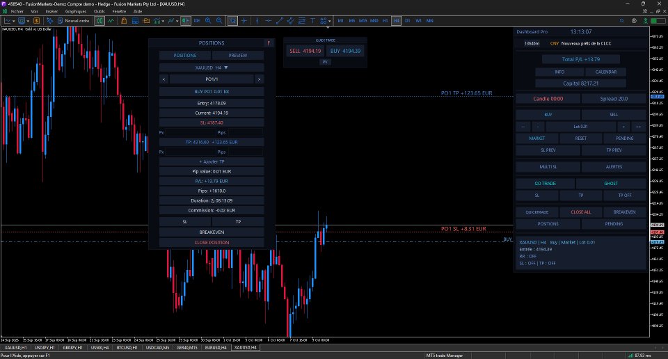
Task: Select the vertical line drawing tool
Action: coord(257,20)
